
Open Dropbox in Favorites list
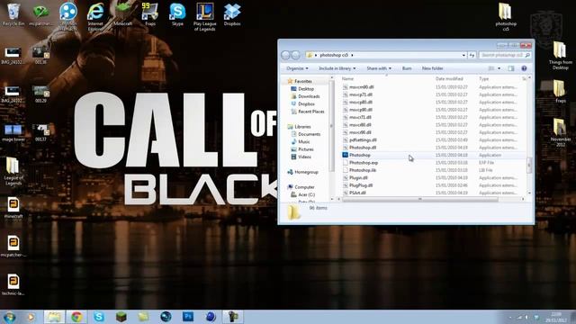306,104
